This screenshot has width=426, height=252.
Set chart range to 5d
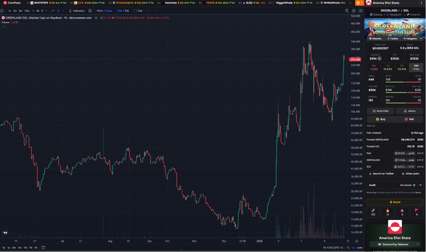pyautogui.click(x=31, y=247)
